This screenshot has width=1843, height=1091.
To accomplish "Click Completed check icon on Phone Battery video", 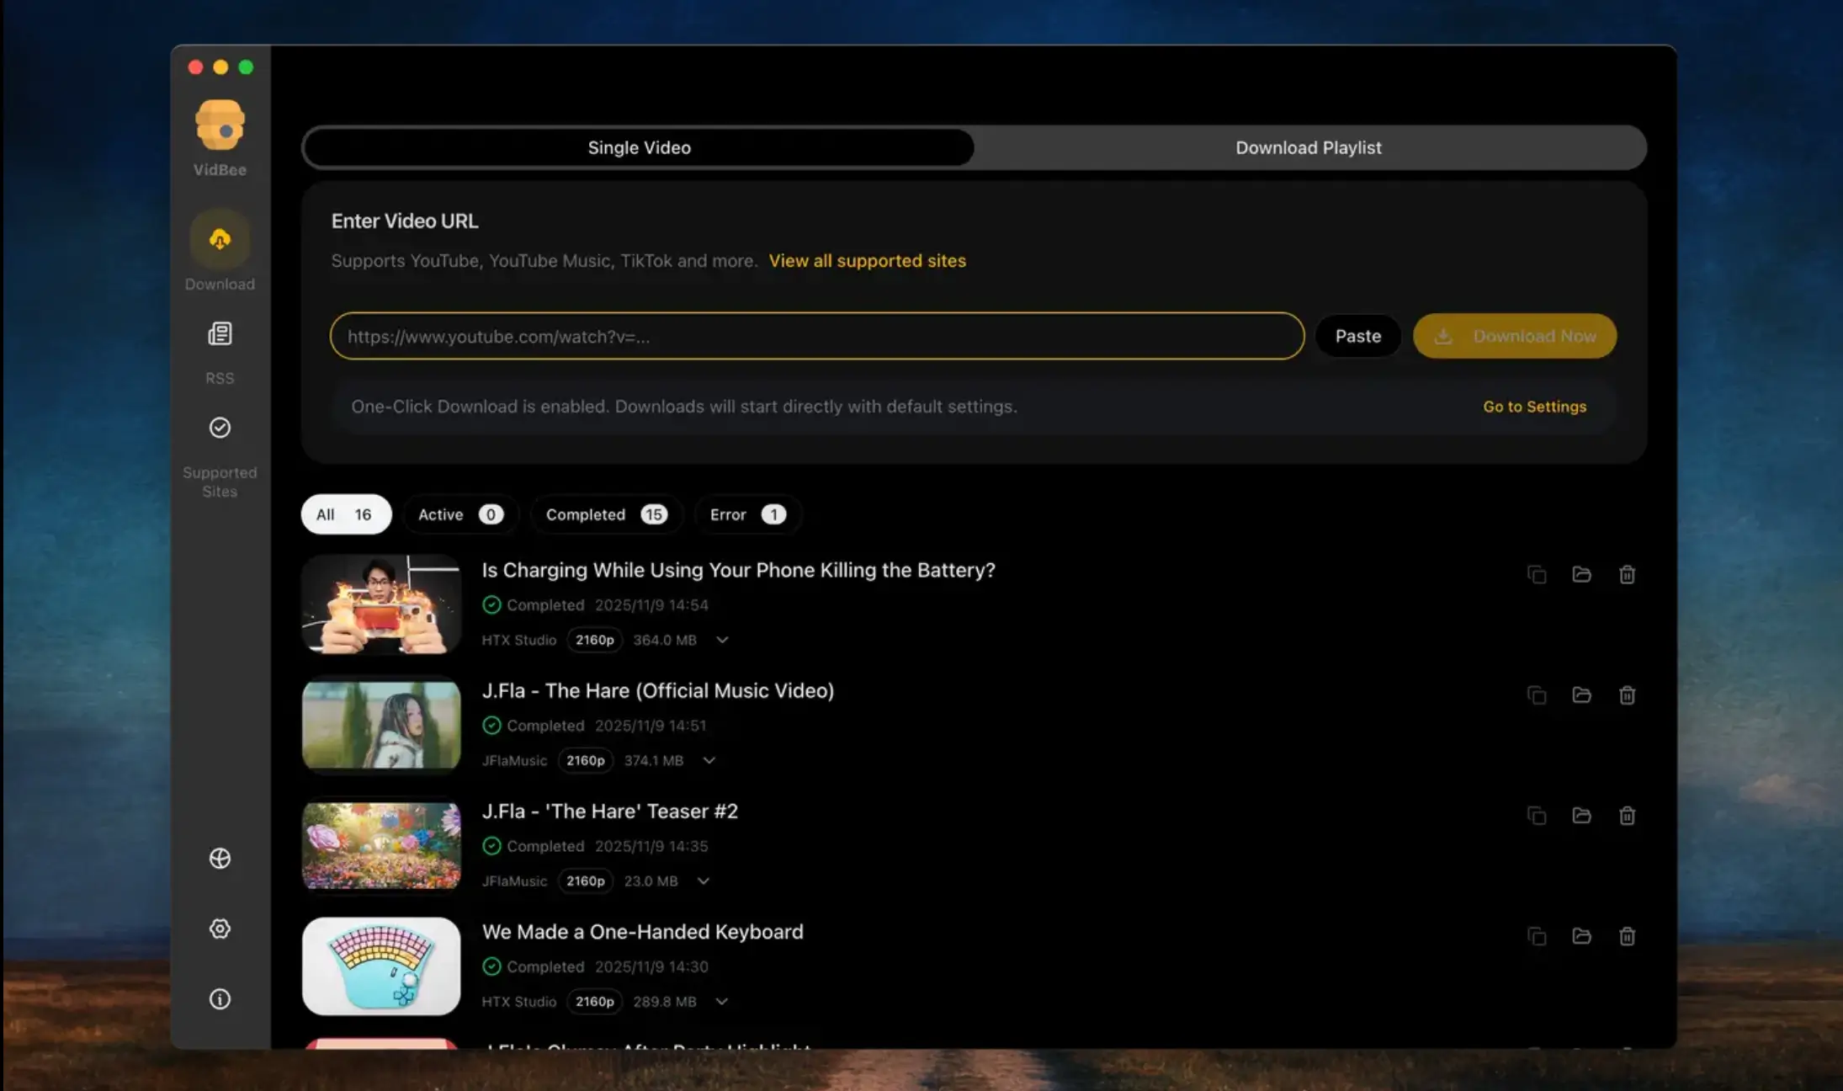I will click(491, 604).
